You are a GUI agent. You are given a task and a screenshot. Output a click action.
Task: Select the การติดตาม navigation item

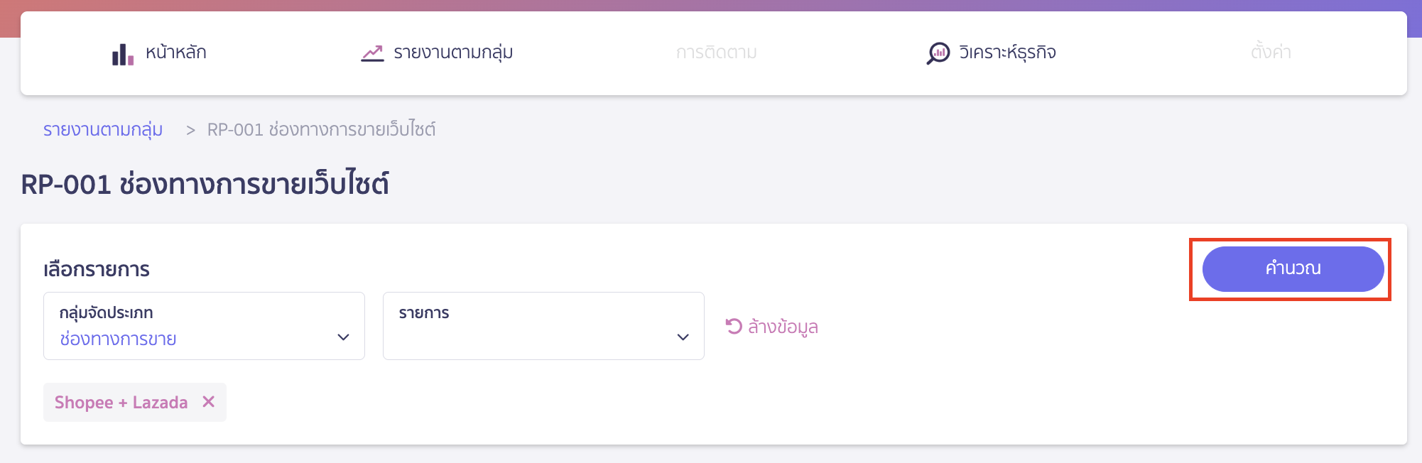coord(716,53)
